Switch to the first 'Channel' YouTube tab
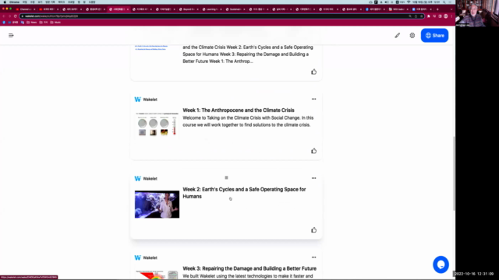Viewport: 499px width, 280px height. (26, 9)
